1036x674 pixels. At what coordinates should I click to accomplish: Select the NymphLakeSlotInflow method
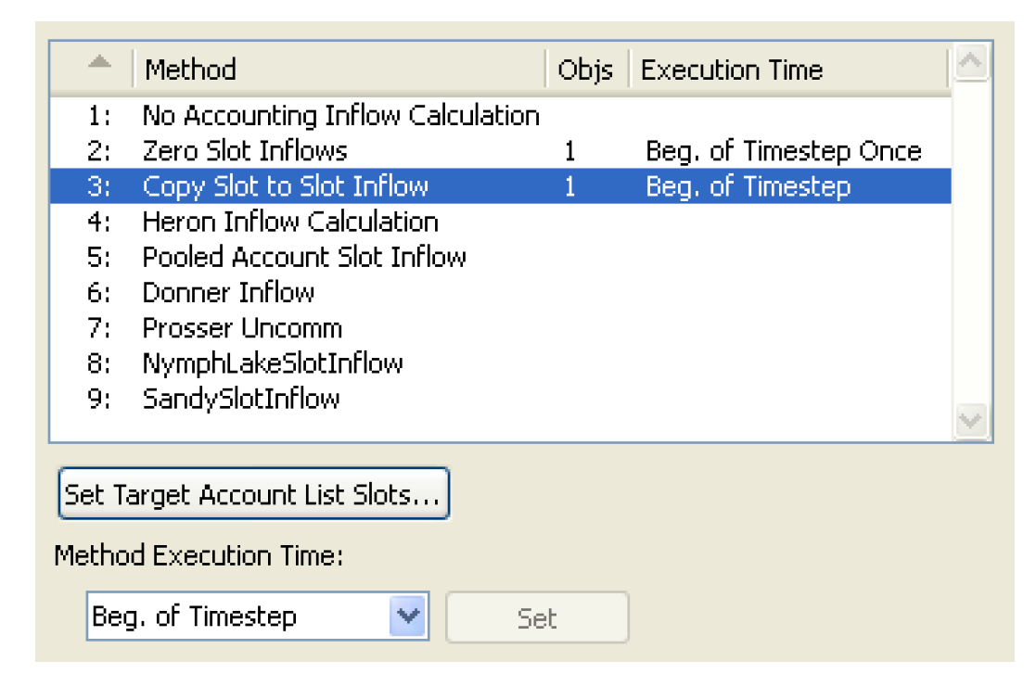[273, 363]
